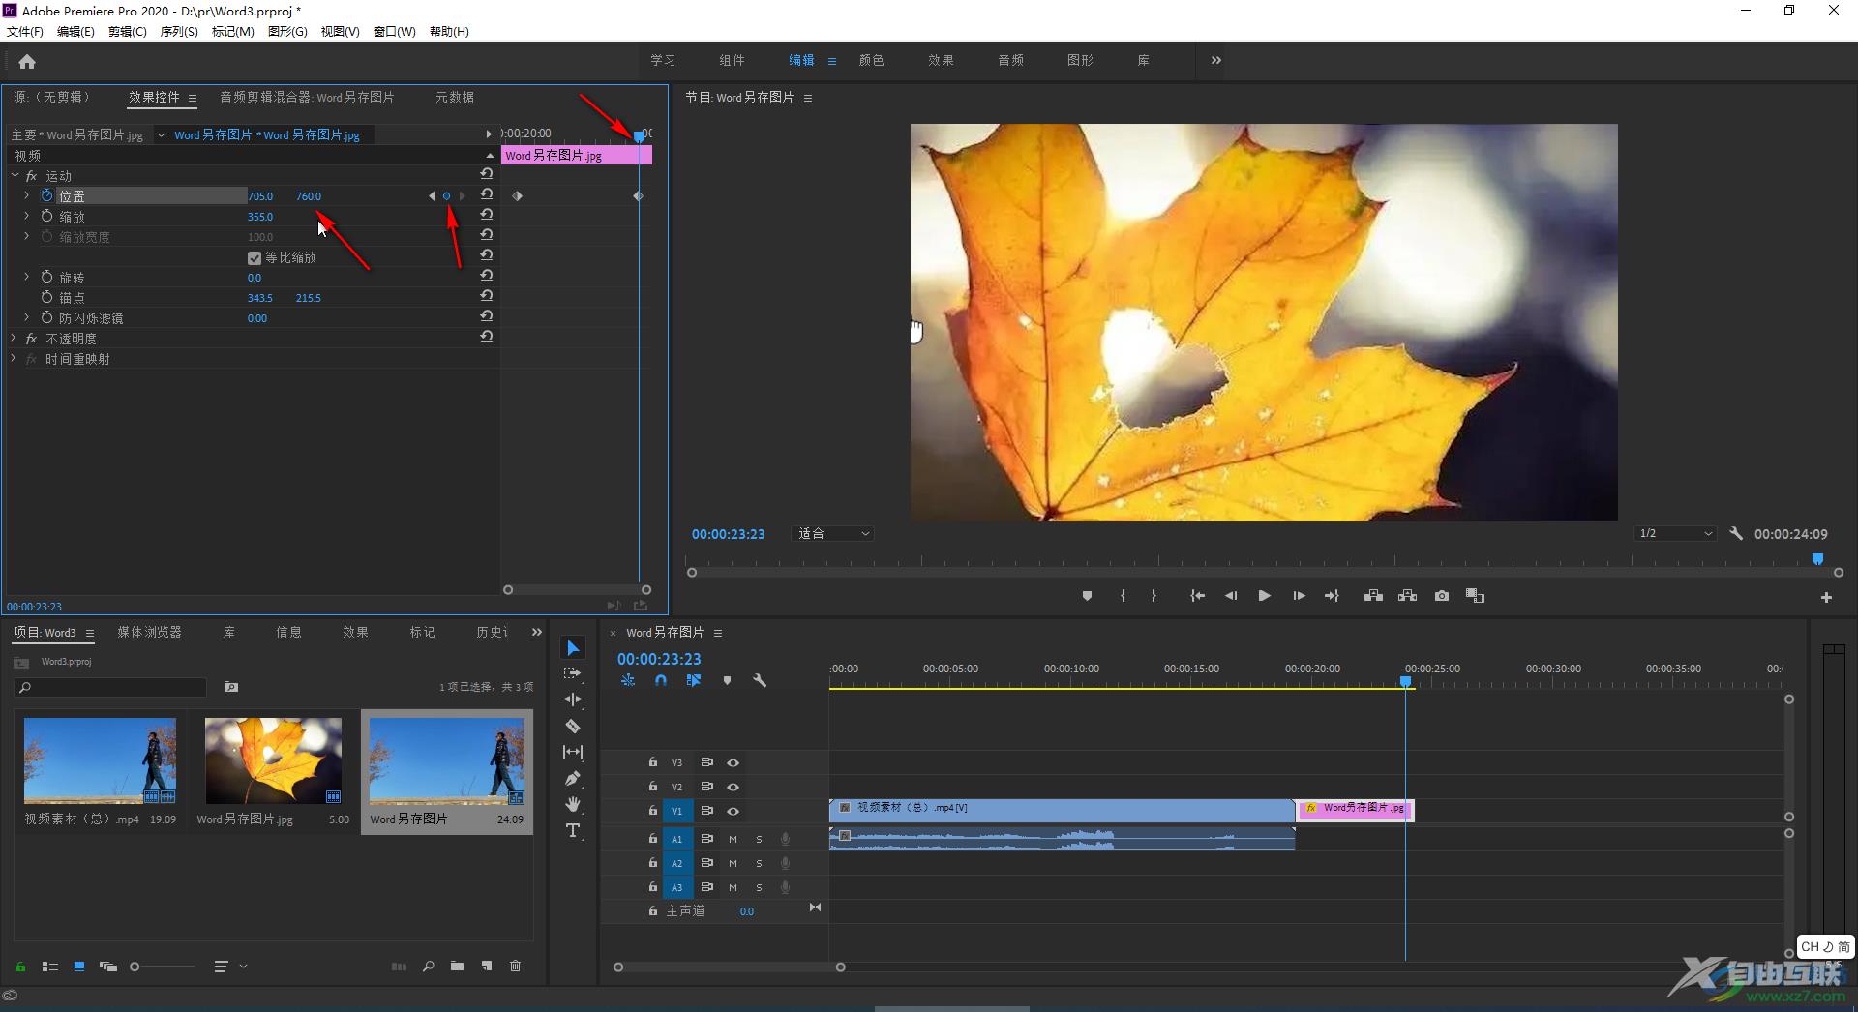This screenshot has width=1858, height=1012.
Task: Expand the Time Remapping effect
Action: (x=14, y=359)
